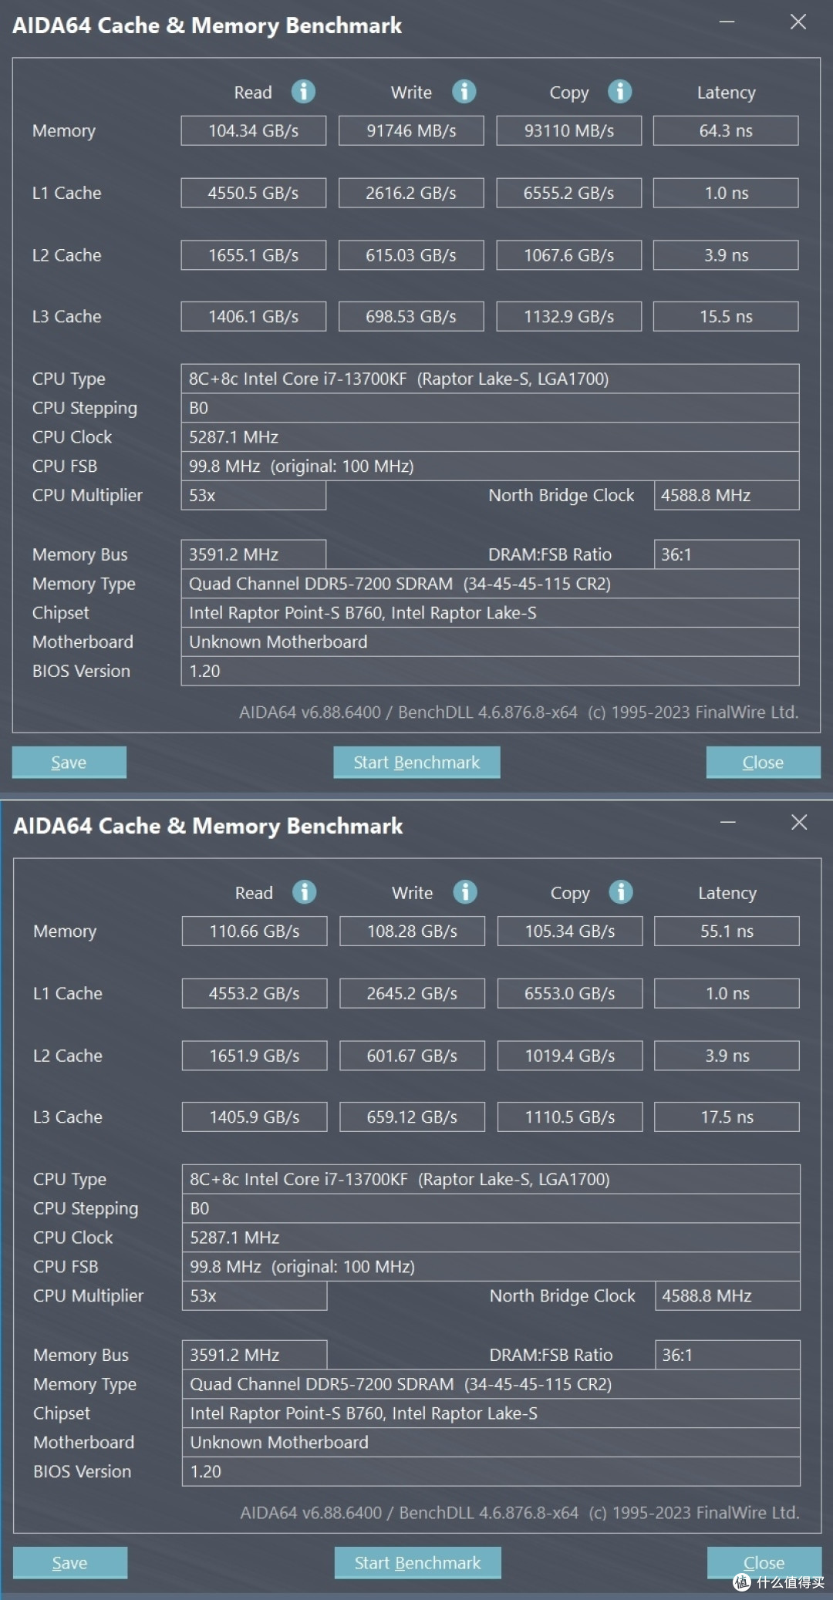Click CPU Clock 5287.1 MHz in upper window

490,437
